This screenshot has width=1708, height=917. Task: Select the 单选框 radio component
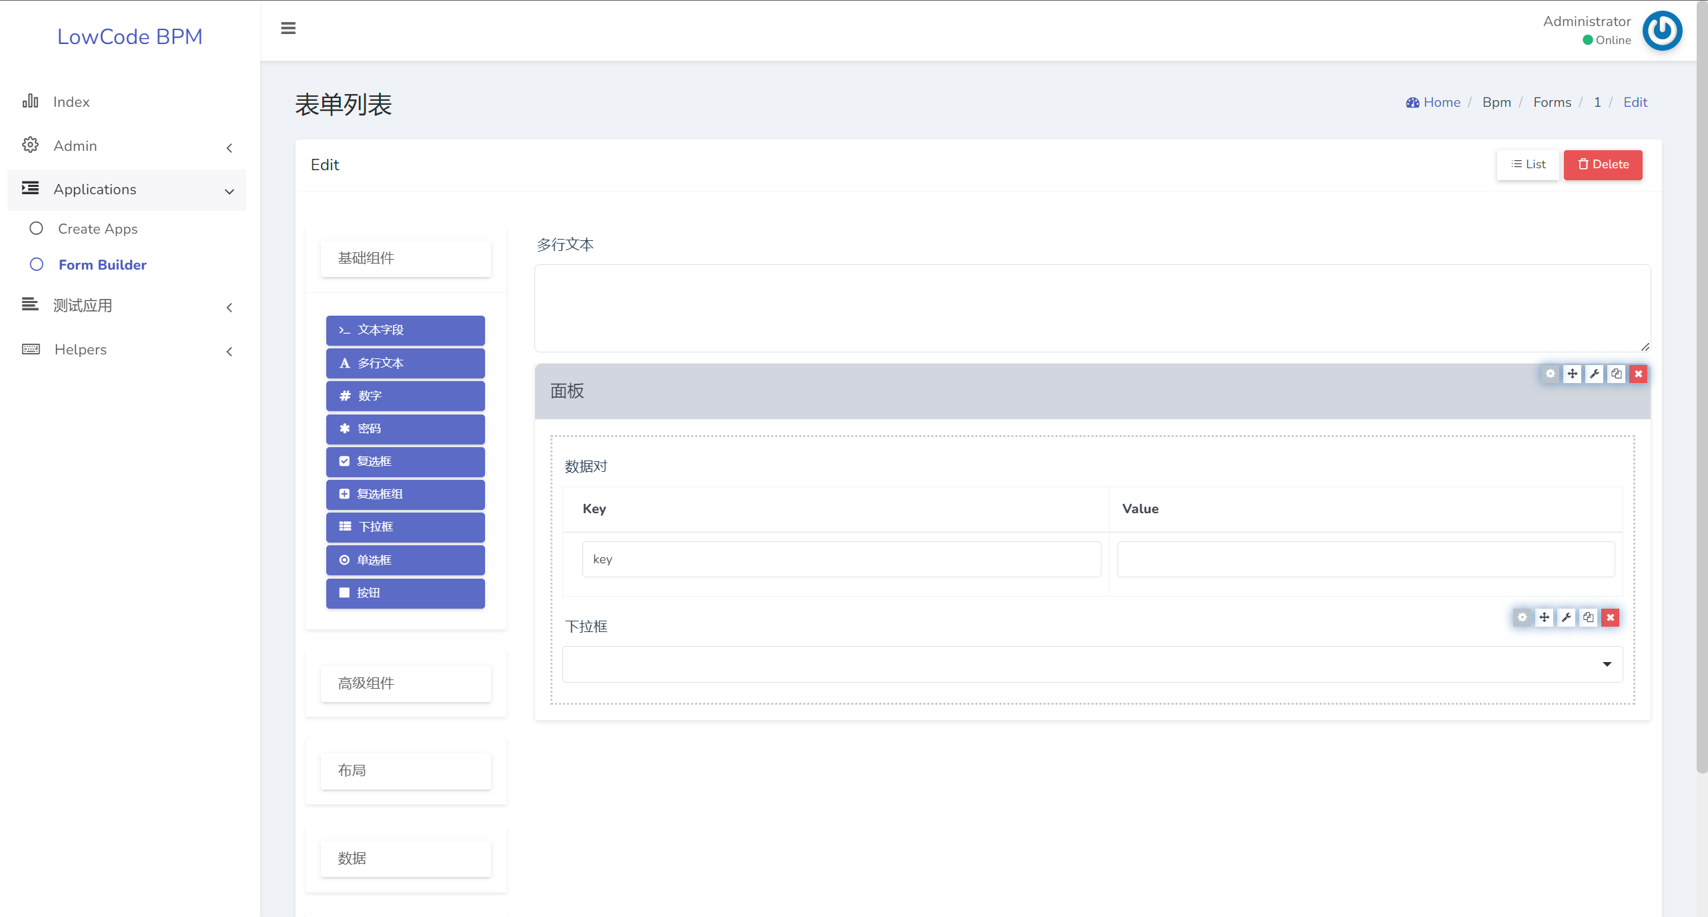pos(405,561)
